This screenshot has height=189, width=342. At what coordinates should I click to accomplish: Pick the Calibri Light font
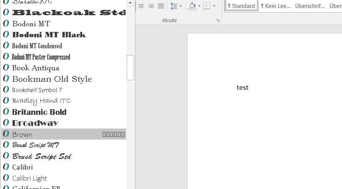pyautogui.click(x=64, y=178)
